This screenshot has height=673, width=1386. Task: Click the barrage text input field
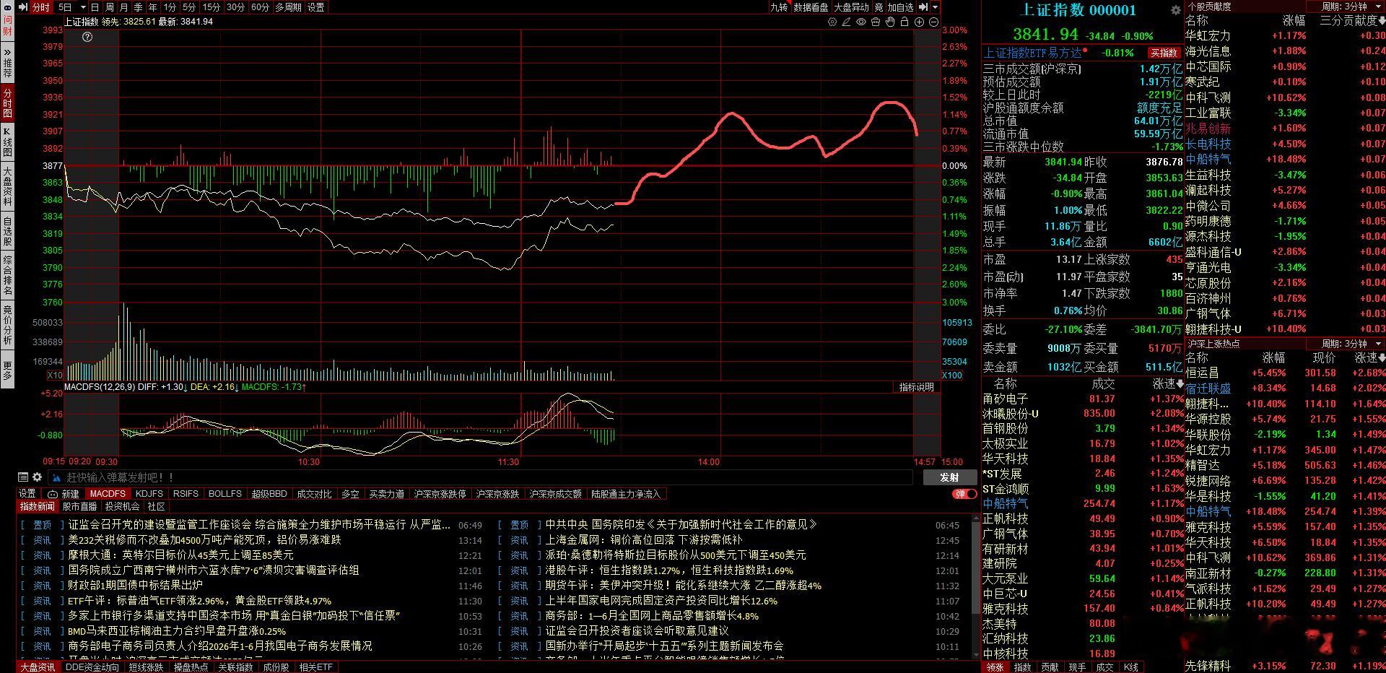click(x=484, y=477)
